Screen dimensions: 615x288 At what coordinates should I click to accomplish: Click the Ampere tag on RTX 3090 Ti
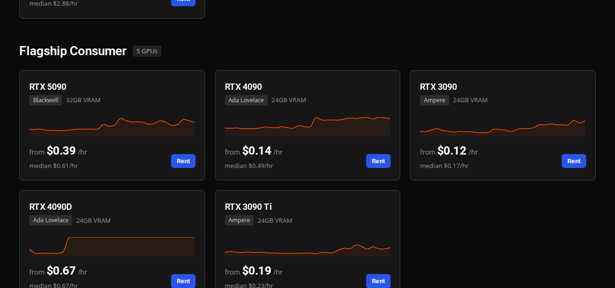pyautogui.click(x=239, y=220)
